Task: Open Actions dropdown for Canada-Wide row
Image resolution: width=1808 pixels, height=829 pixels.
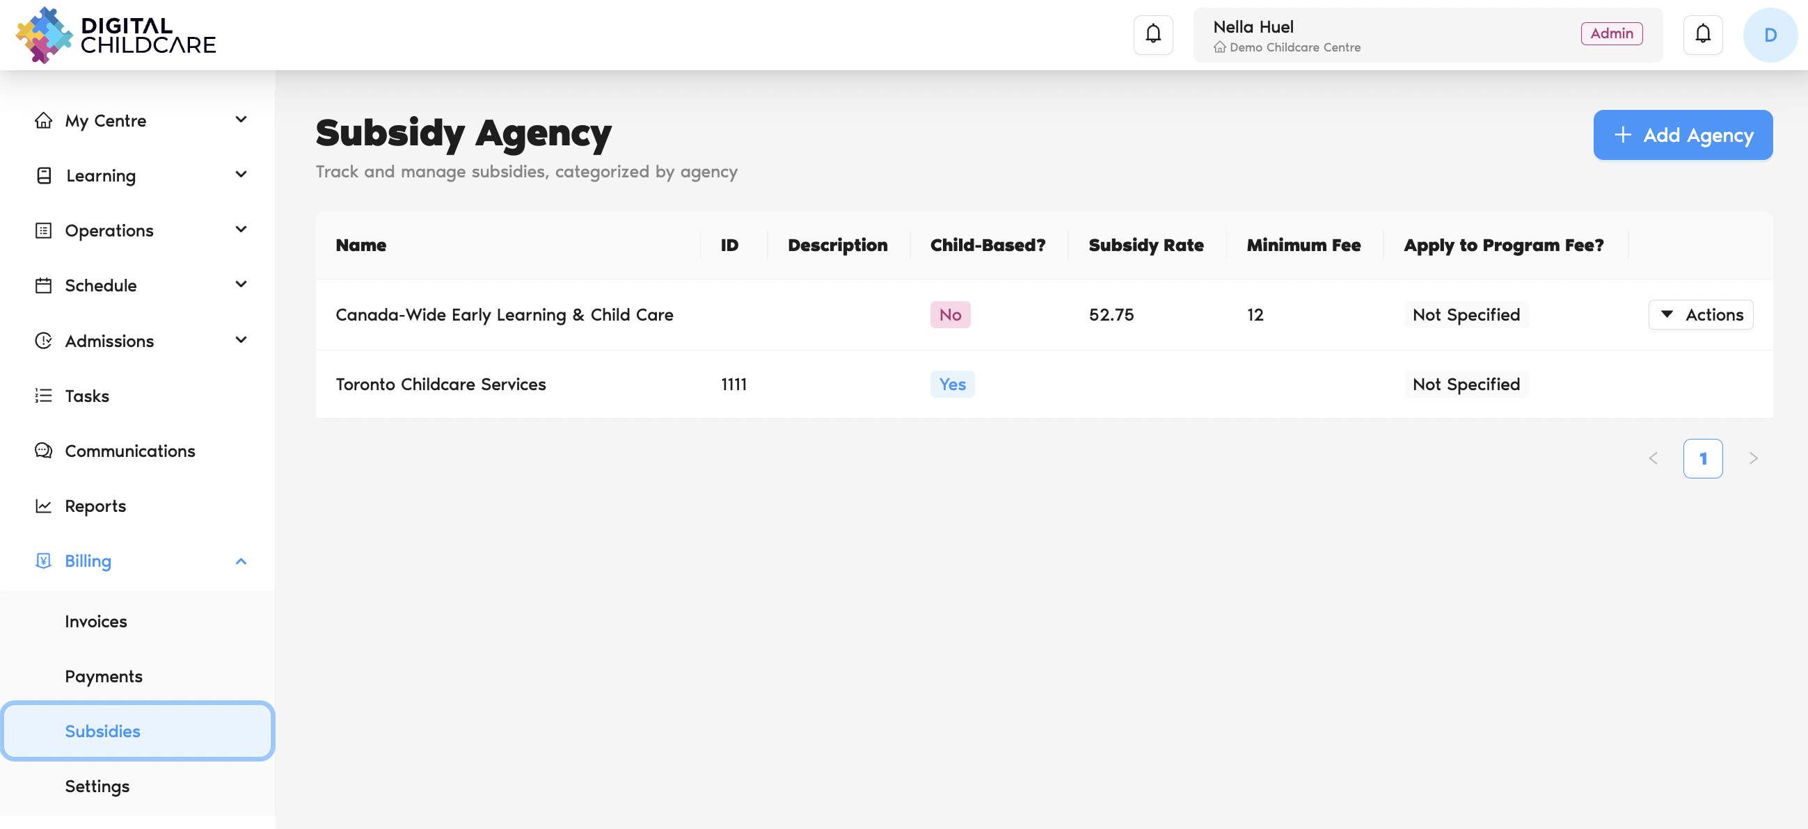Action: [1700, 315]
